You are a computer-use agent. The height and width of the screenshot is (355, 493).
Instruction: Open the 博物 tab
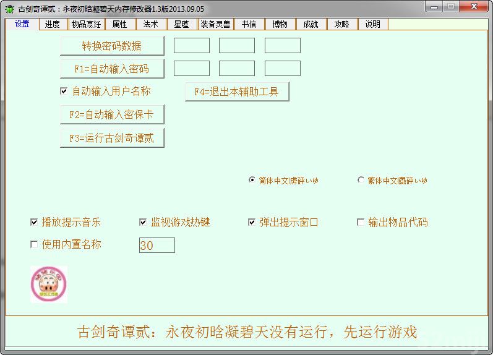click(x=280, y=24)
